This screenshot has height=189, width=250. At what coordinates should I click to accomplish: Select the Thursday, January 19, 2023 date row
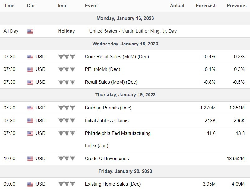(x=125, y=95)
